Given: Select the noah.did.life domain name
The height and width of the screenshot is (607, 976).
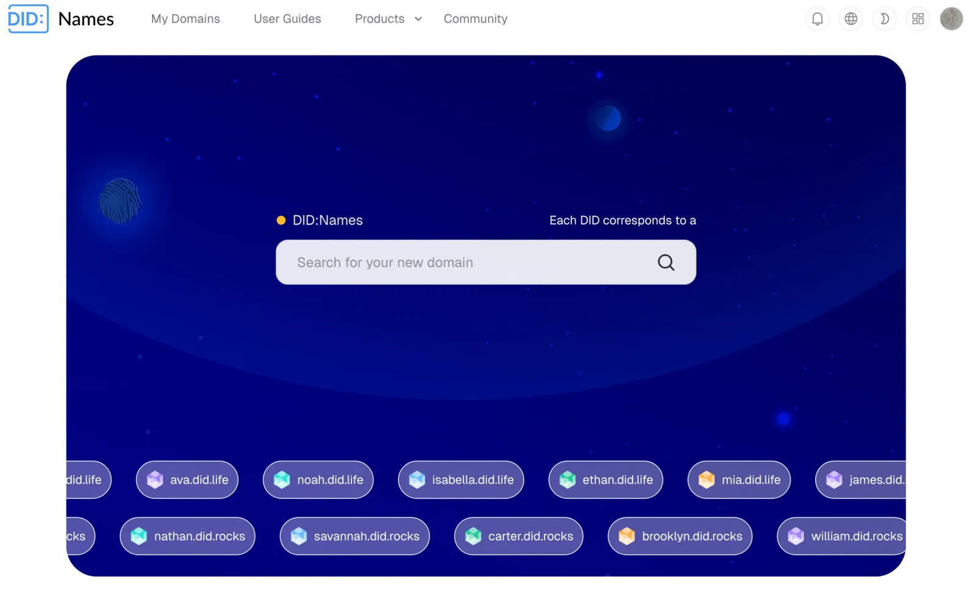Looking at the screenshot, I should coord(330,480).
